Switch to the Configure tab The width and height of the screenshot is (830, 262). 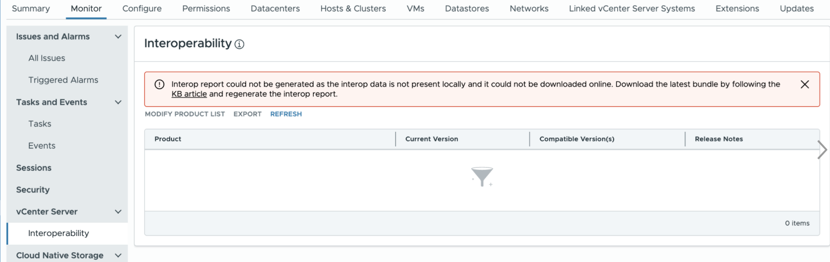142,9
